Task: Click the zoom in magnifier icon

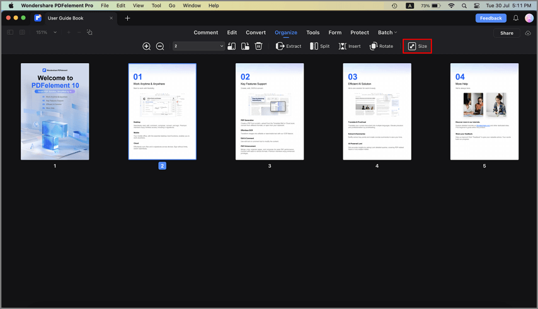Action: pyautogui.click(x=147, y=47)
